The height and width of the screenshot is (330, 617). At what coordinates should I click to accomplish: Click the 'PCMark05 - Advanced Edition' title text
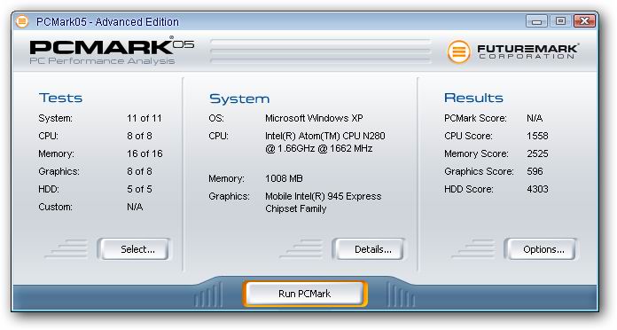(x=107, y=21)
